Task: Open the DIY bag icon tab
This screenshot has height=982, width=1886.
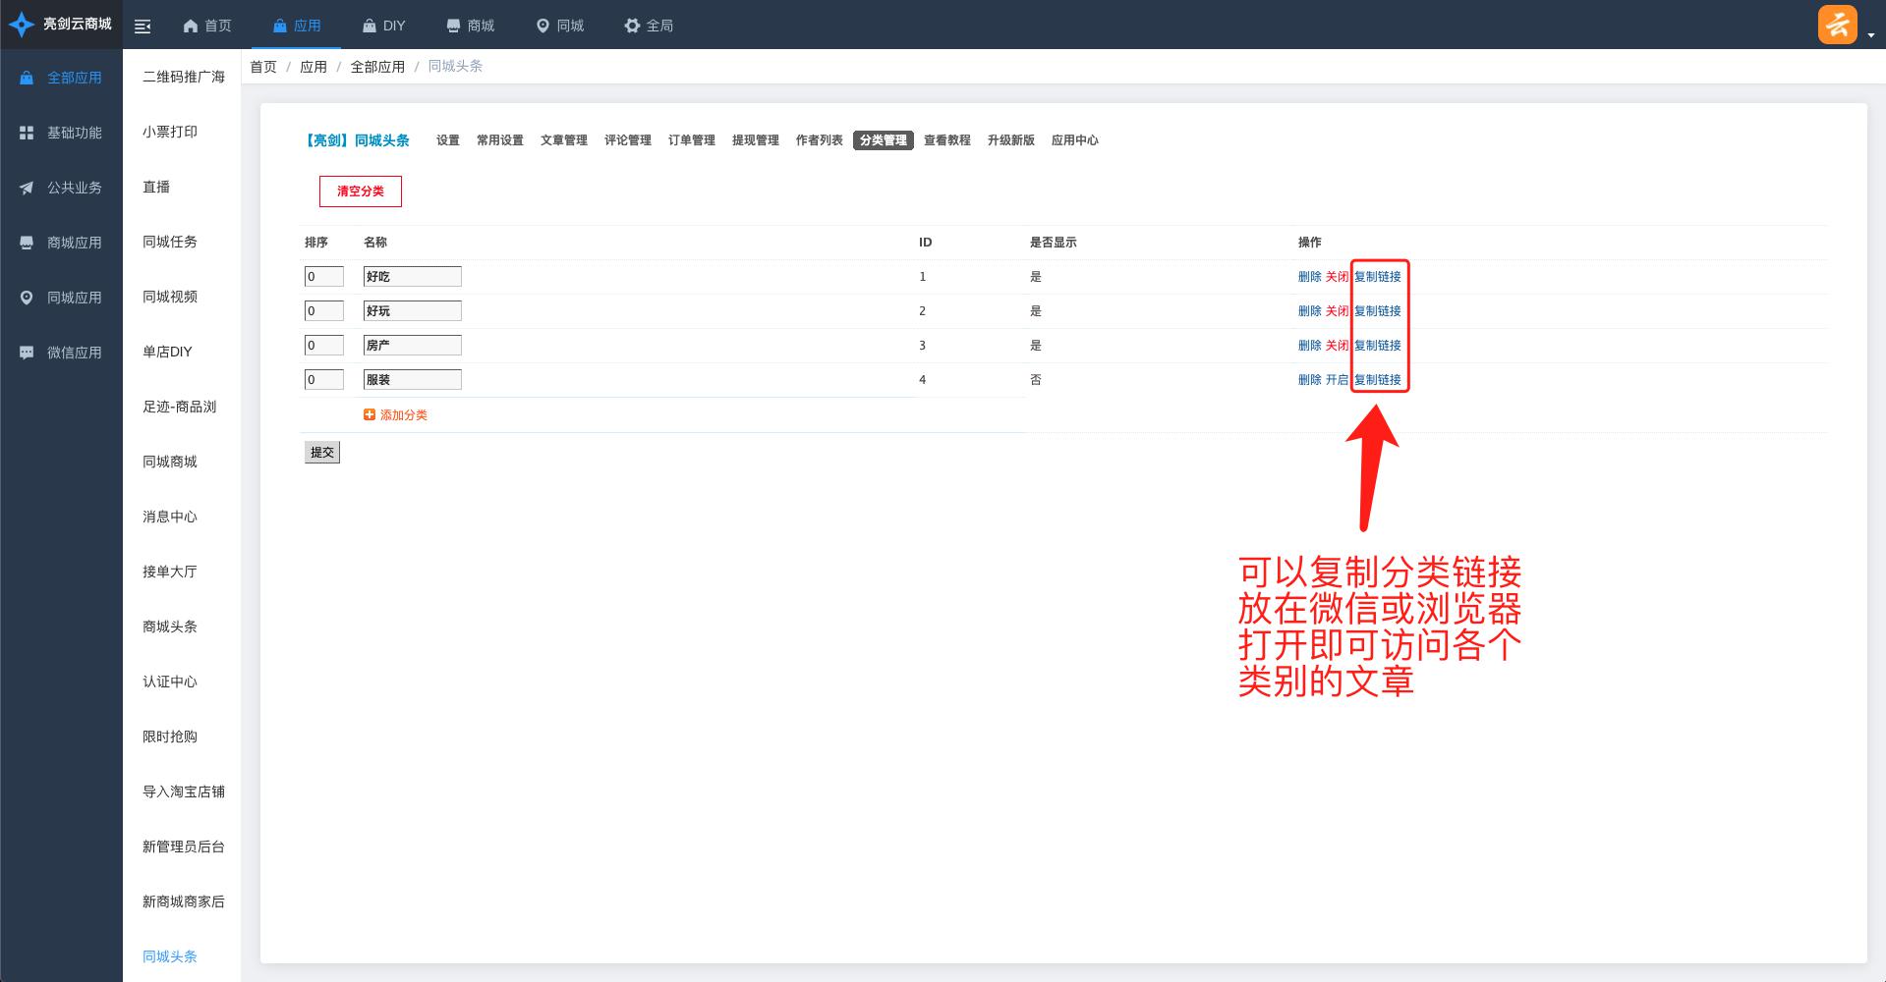Action: click(x=370, y=26)
